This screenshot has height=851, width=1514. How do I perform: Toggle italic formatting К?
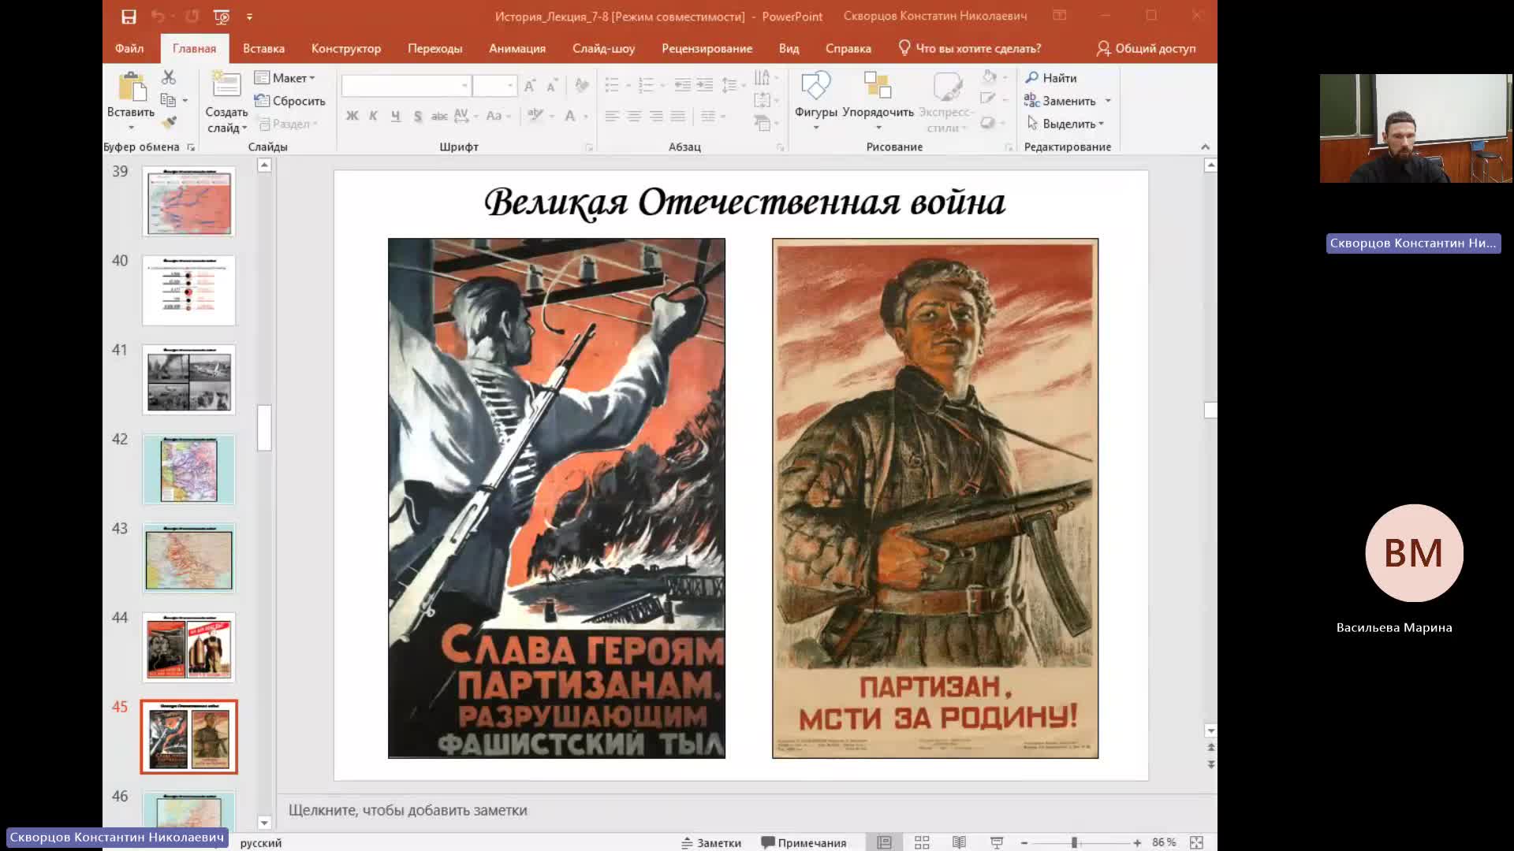point(373,116)
